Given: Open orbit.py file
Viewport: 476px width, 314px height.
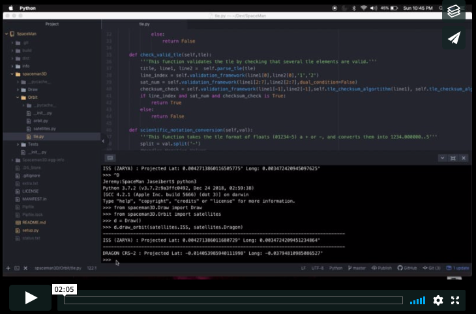Looking at the screenshot, I should (40, 121).
